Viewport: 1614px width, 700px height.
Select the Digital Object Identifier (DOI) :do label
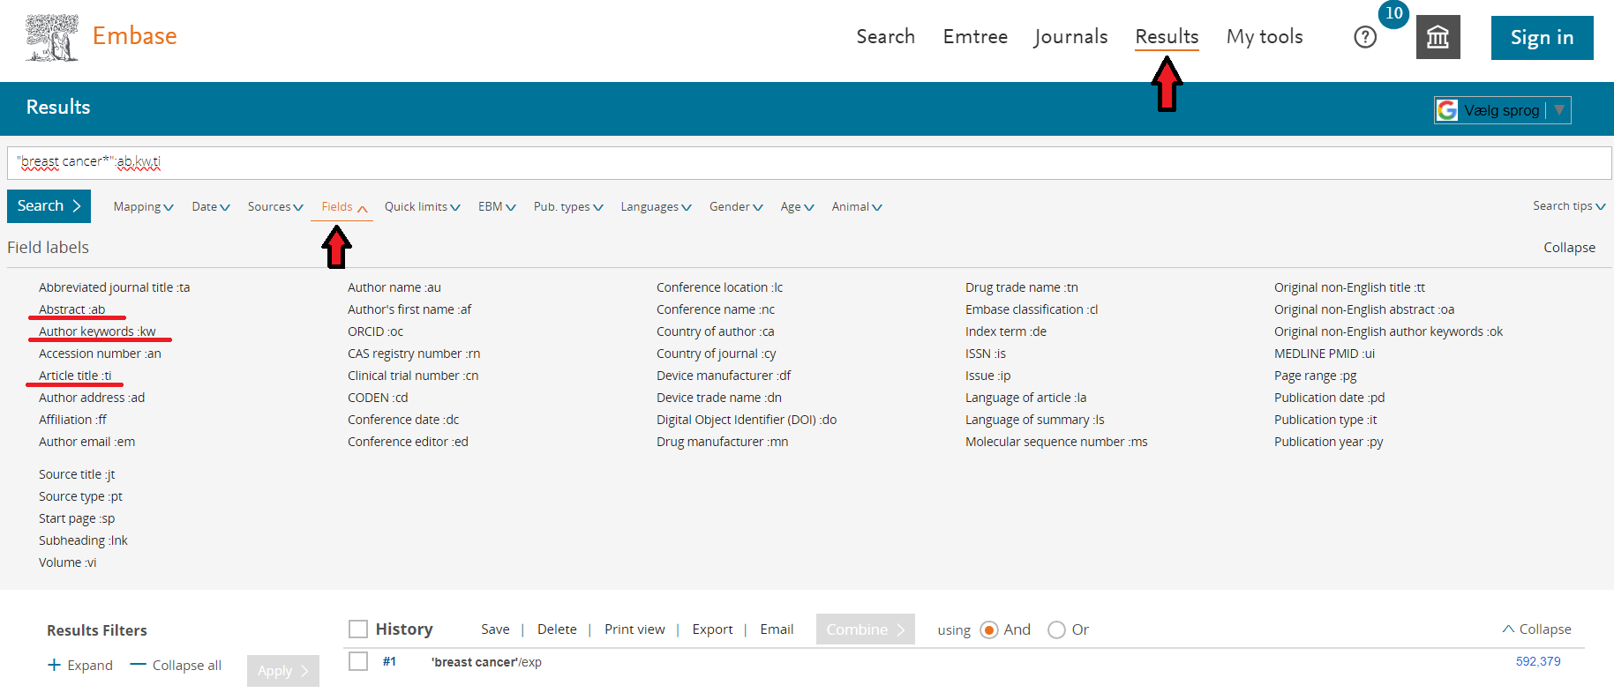coord(747,420)
